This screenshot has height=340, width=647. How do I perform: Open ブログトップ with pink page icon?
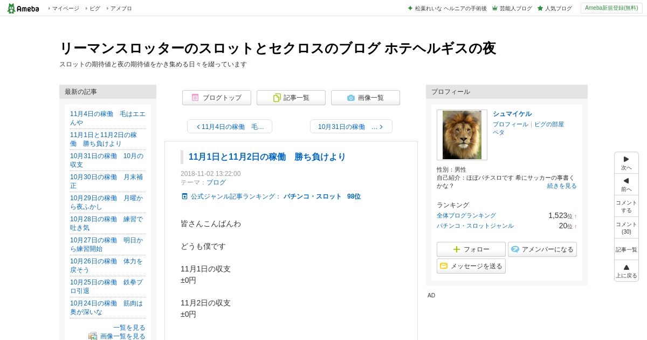(x=217, y=98)
